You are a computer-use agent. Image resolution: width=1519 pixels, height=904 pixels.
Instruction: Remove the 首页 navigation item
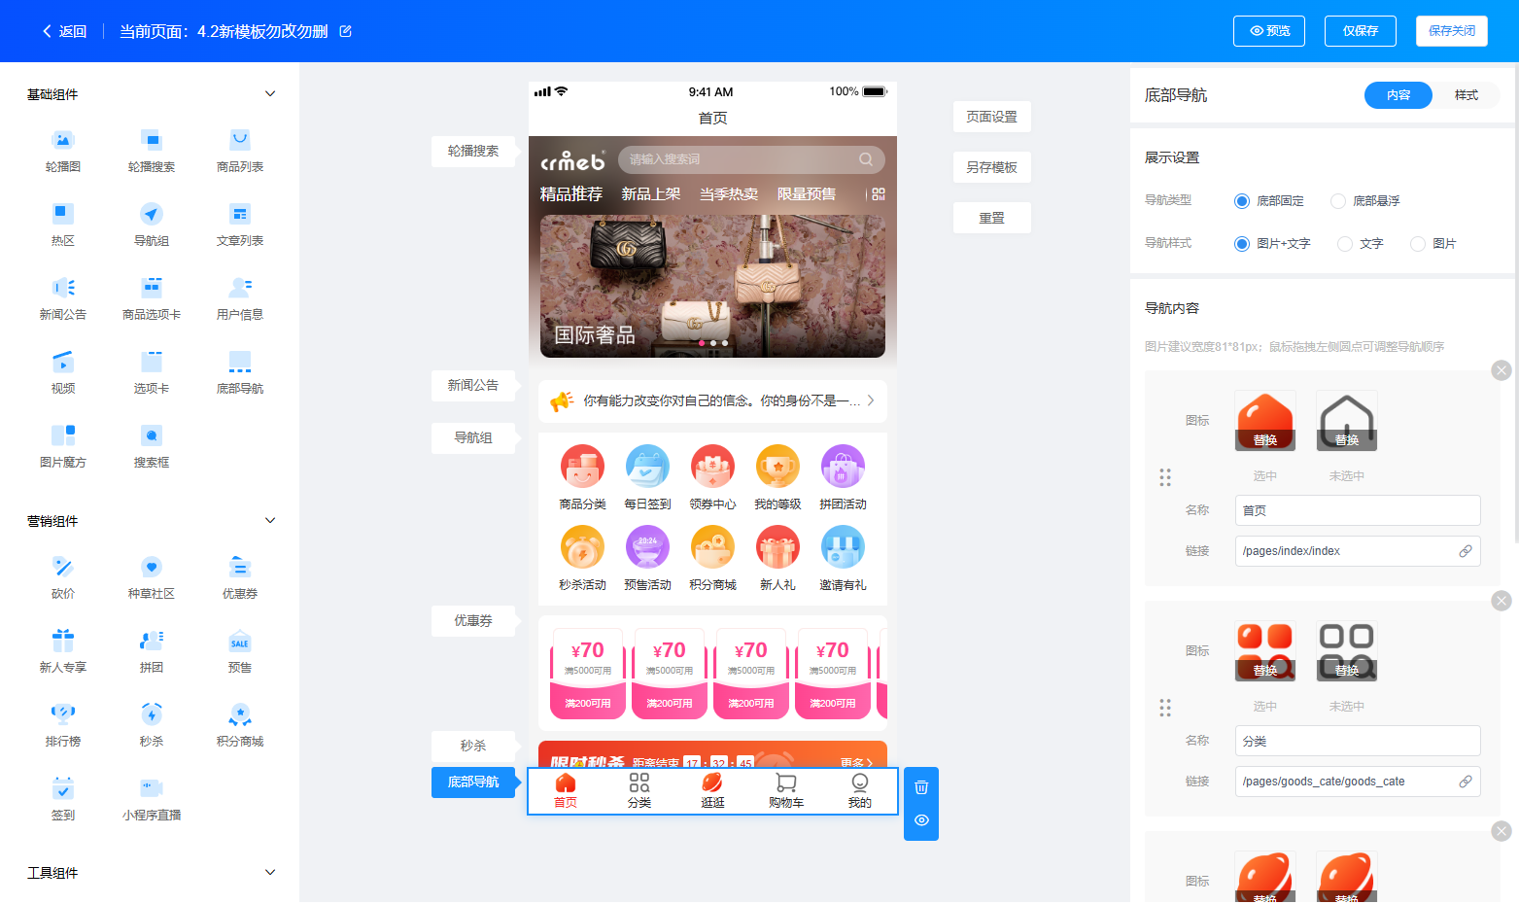[1502, 370]
